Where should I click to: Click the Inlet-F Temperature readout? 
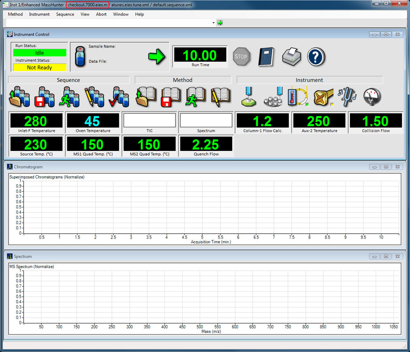36,121
